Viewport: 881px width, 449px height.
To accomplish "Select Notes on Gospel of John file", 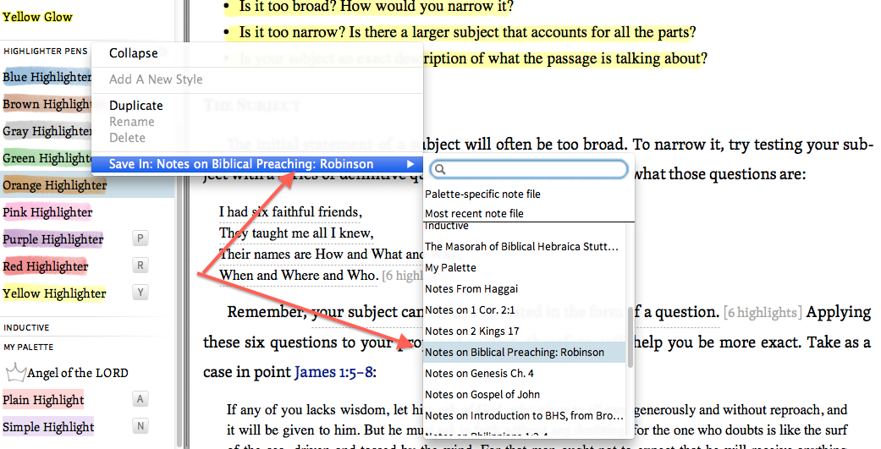I will tap(482, 395).
